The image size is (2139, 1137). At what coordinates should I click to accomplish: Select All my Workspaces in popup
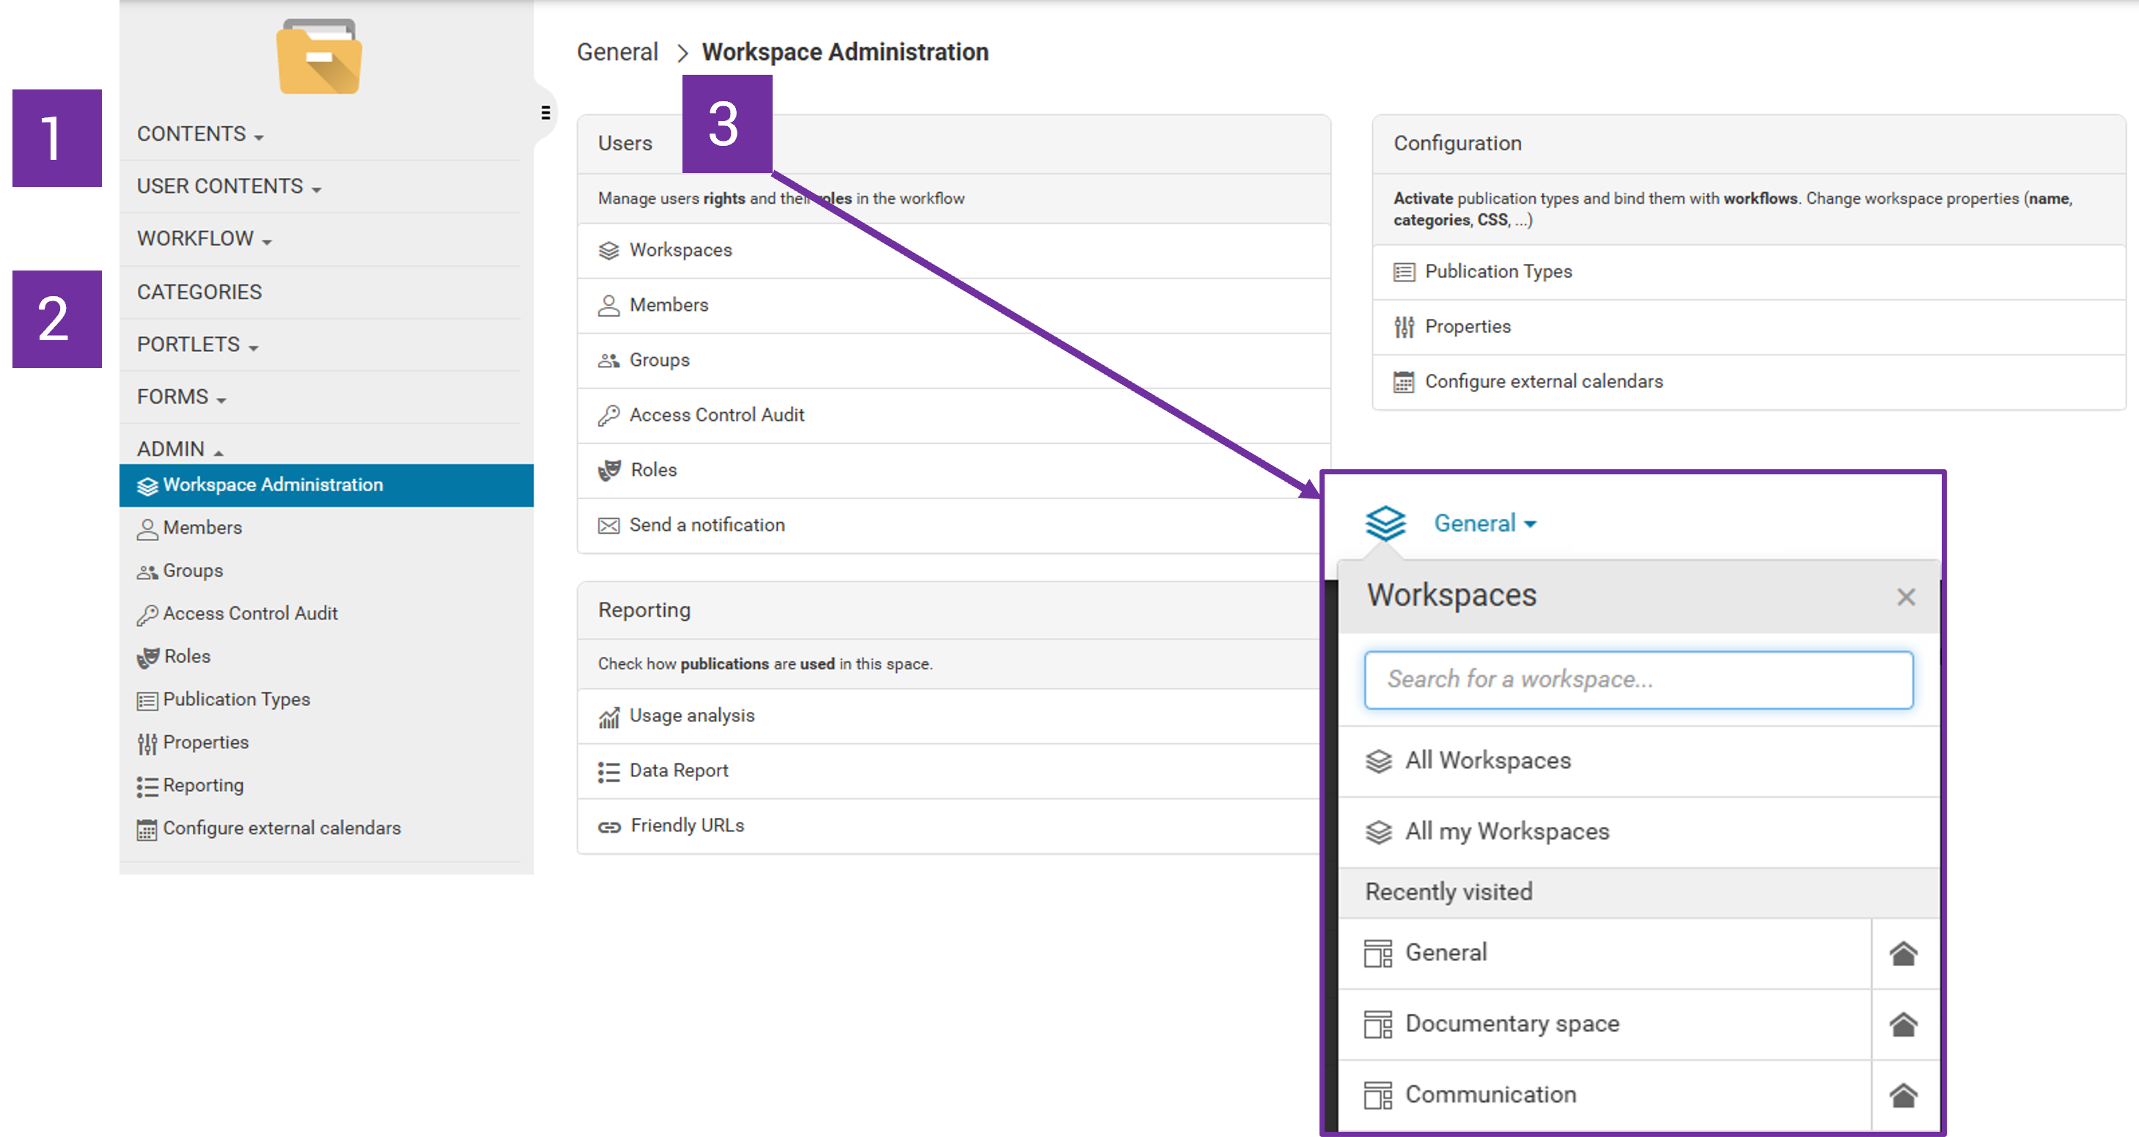[1638, 832]
